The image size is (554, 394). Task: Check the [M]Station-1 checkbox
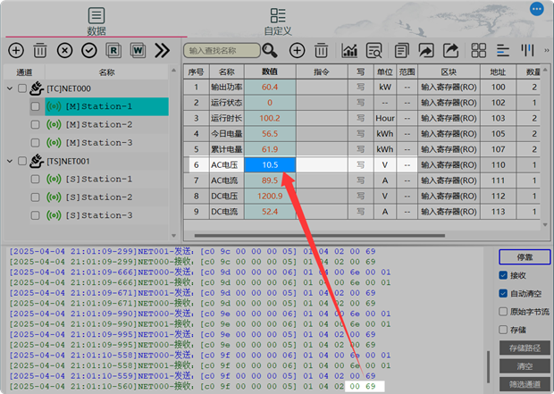point(36,106)
